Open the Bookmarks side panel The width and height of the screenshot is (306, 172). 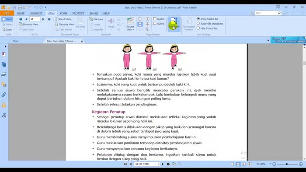[4, 54]
